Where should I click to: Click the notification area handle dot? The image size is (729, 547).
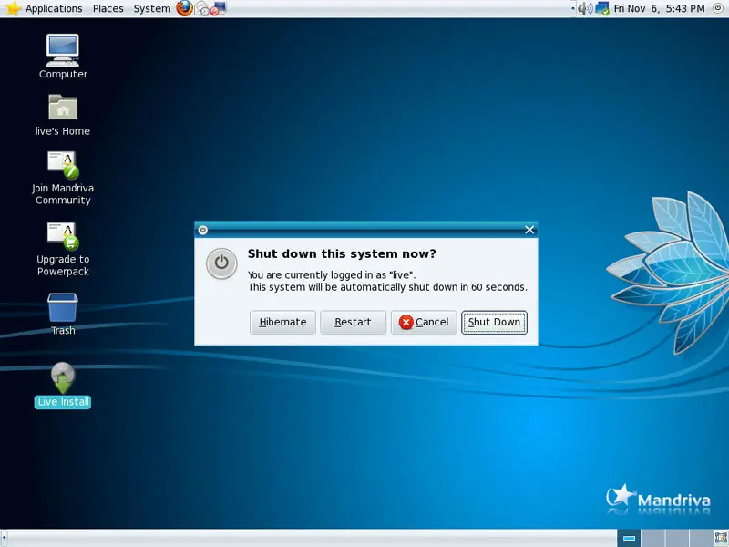(x=573, y=8)
